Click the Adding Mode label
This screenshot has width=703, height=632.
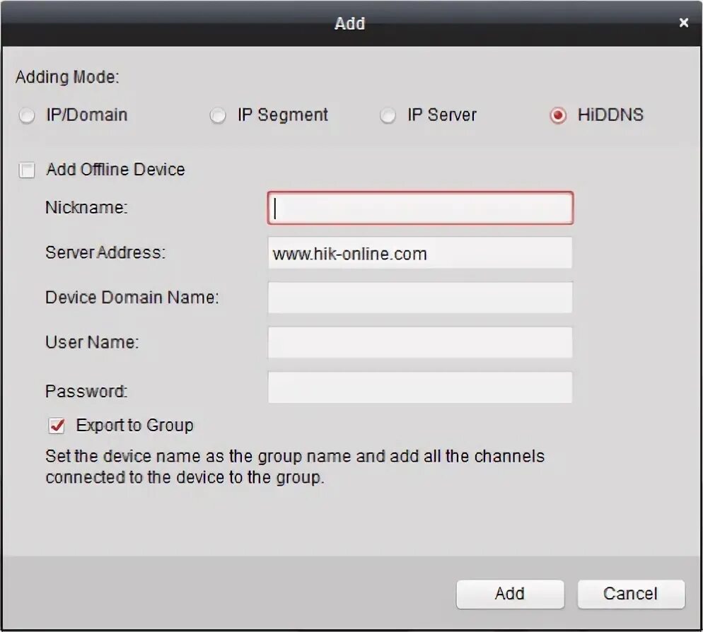[x=67, y=77]
